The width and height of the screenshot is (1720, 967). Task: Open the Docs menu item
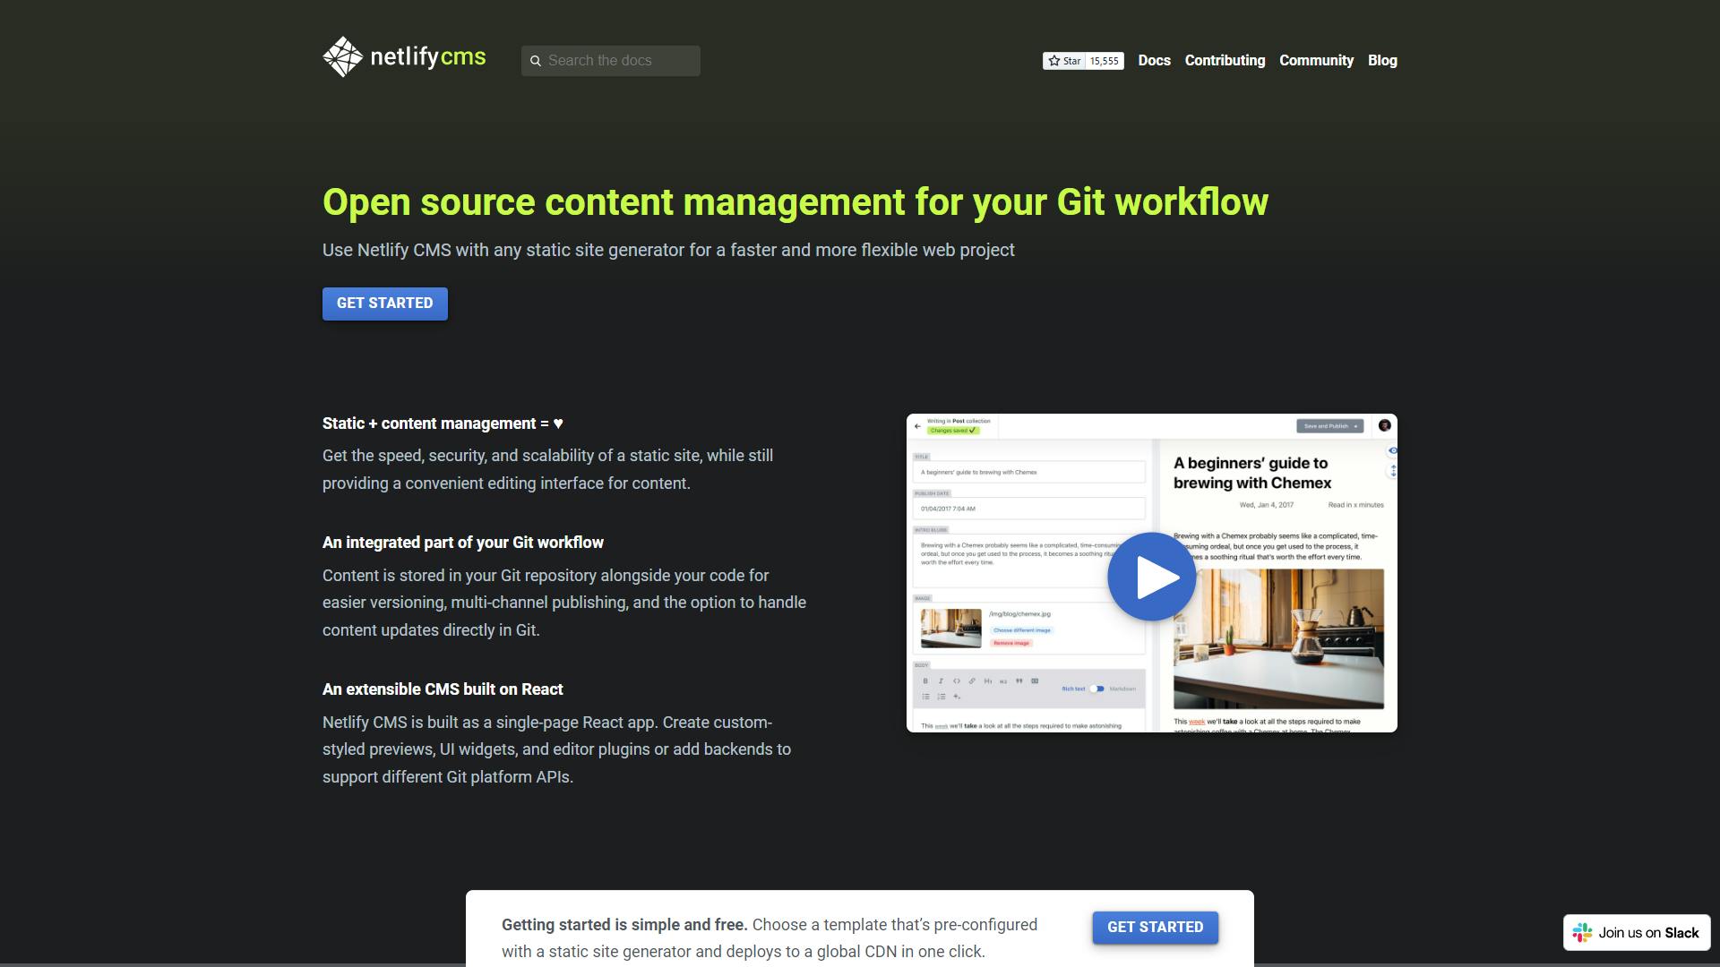(x=1154, y=61)
